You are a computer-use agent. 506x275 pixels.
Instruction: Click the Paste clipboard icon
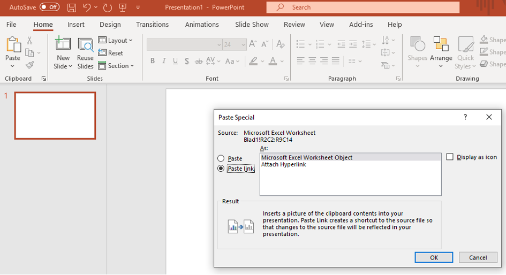13,44
